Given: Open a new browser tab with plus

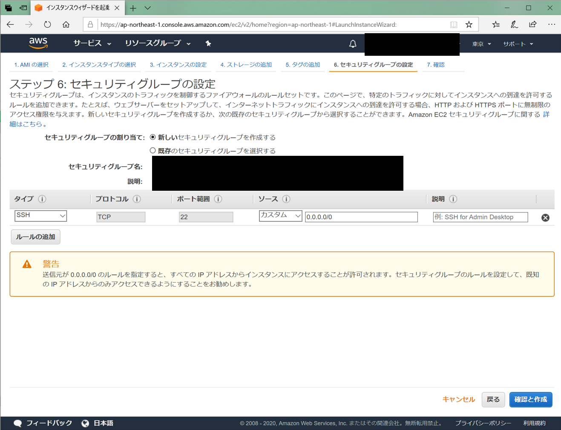Looking at the screenshot, I should pos(133,8).
